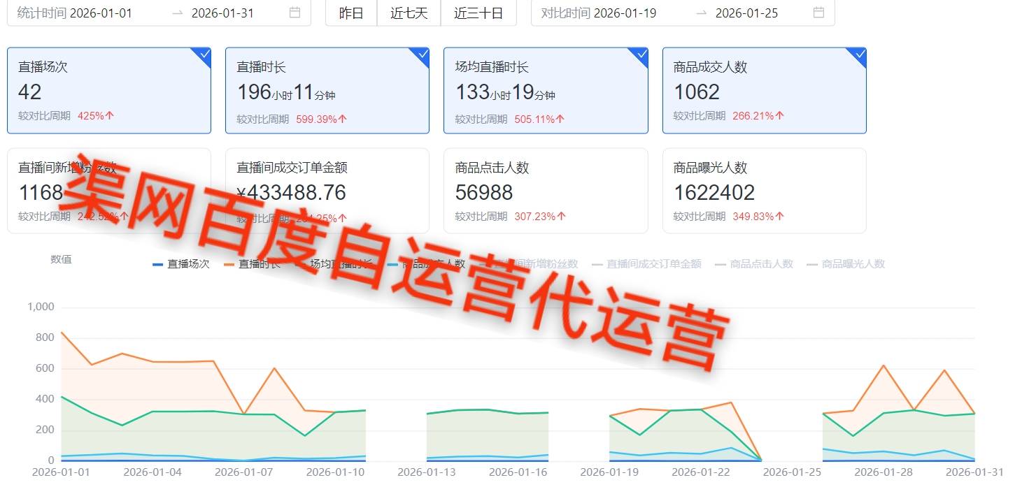Select the 昨日 quick range tab
Viewport: 1015px width, 494px height.
point(351,13)
